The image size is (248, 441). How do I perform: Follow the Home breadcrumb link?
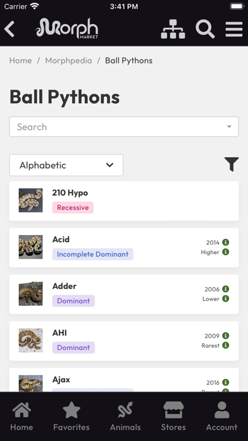(20, 60)
